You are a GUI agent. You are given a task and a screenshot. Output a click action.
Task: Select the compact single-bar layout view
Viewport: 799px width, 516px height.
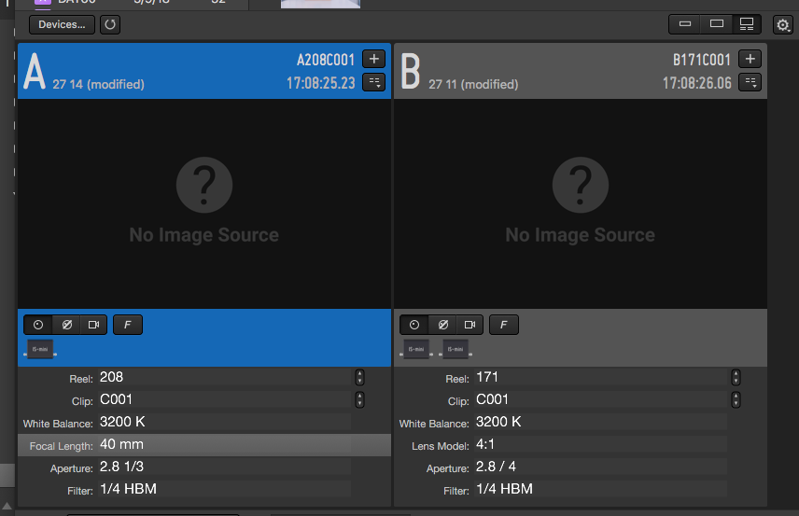(685, 24)
